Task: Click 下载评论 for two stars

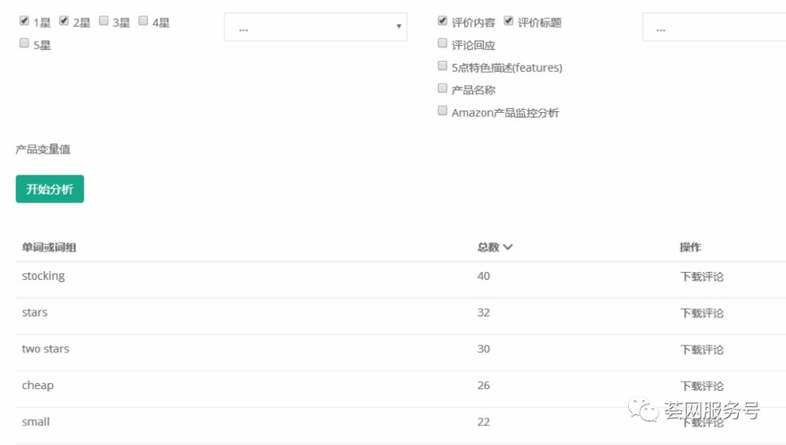Action: point(702,350)
